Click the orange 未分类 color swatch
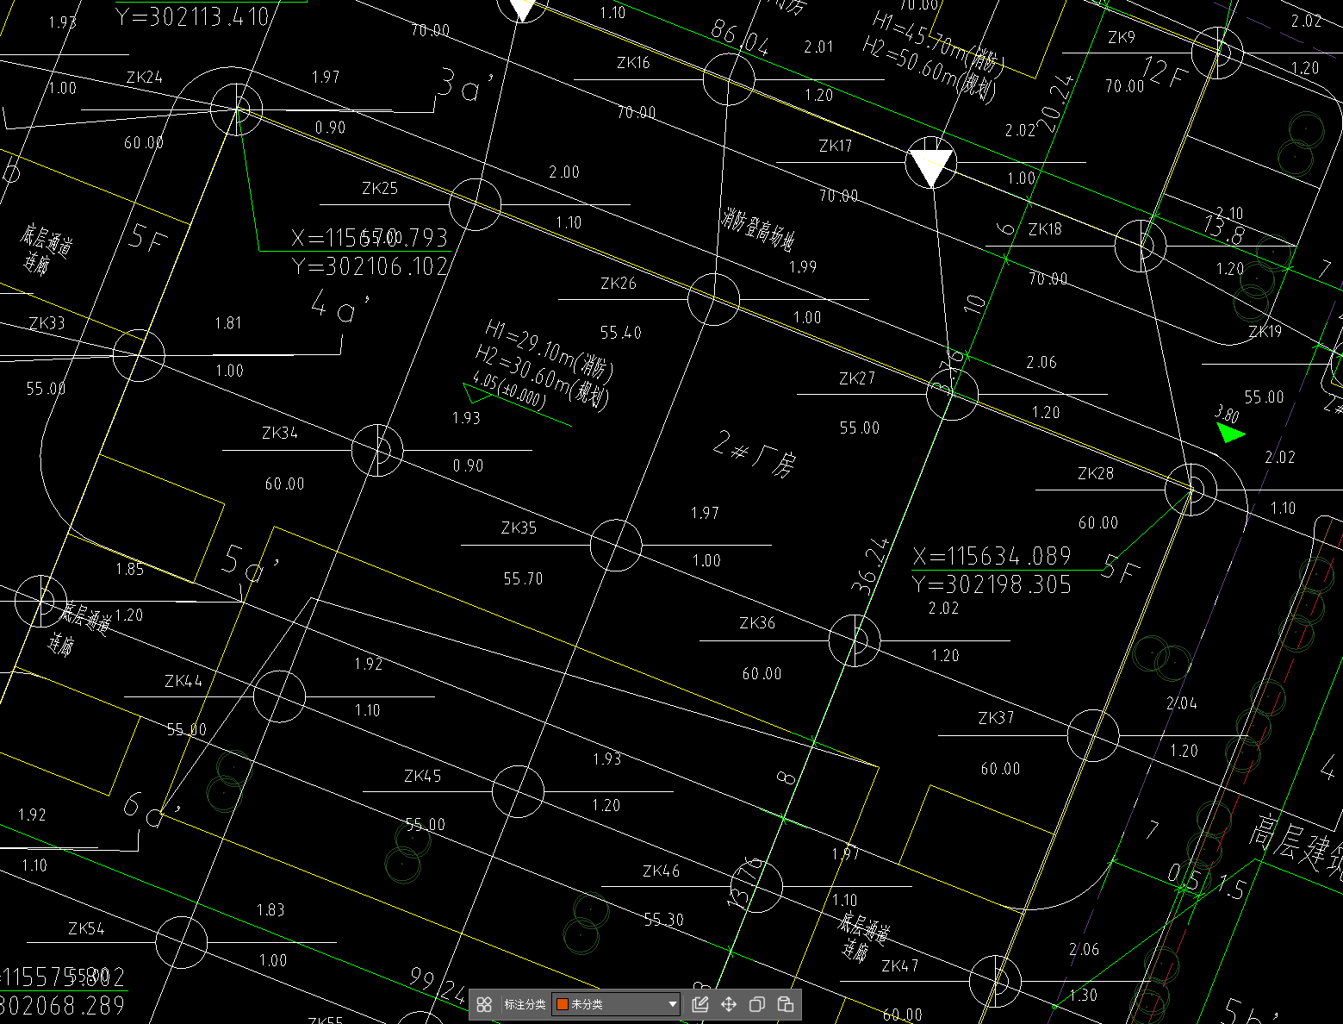Viewport: 1343px width, 1024px height. [x=563, y=1004]
